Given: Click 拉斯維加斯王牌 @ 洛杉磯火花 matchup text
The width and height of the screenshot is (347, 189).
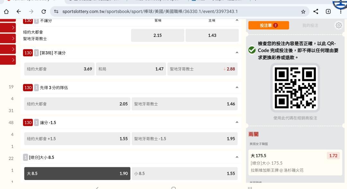Looking at the screenshot, I should pos(277,170).
